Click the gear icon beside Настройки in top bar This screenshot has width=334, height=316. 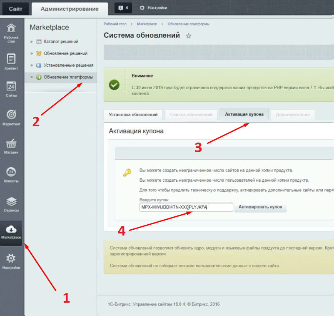[142, 8]
